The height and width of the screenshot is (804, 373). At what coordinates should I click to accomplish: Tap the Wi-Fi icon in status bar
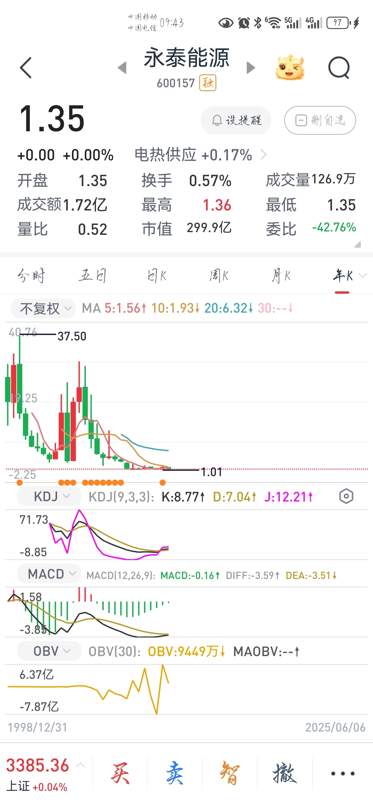[273, 23]
